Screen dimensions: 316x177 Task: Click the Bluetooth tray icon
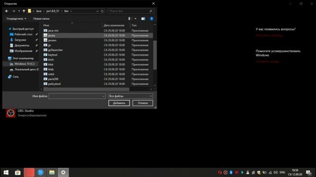click(231, 173)
